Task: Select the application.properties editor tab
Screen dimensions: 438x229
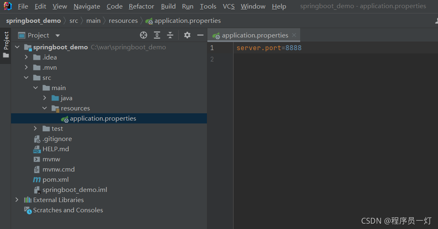Action: pos(254,35)
